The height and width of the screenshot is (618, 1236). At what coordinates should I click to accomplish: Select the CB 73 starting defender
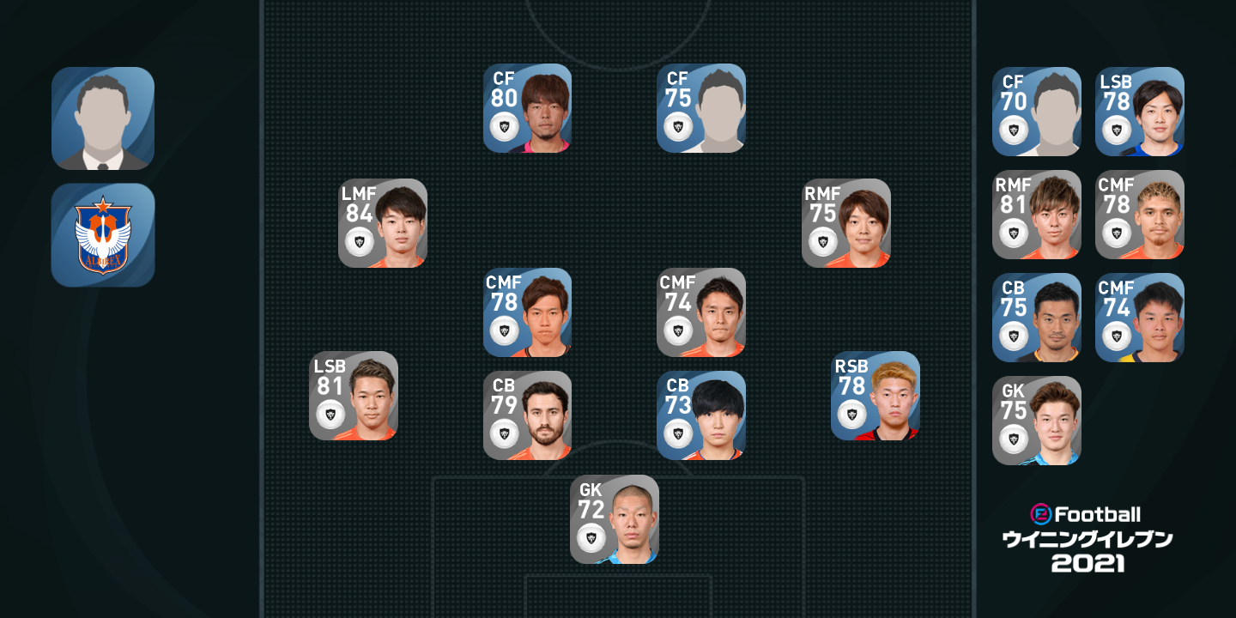(701, 415)
